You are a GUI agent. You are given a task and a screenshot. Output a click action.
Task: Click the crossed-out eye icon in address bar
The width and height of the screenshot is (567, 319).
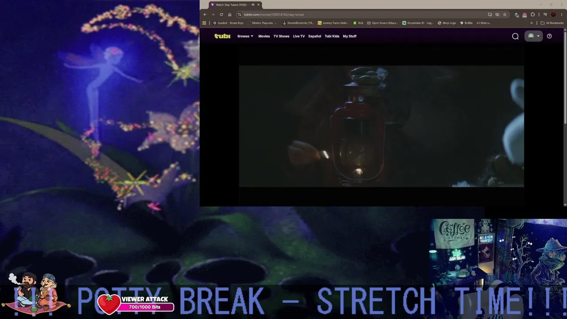(497, 15)
